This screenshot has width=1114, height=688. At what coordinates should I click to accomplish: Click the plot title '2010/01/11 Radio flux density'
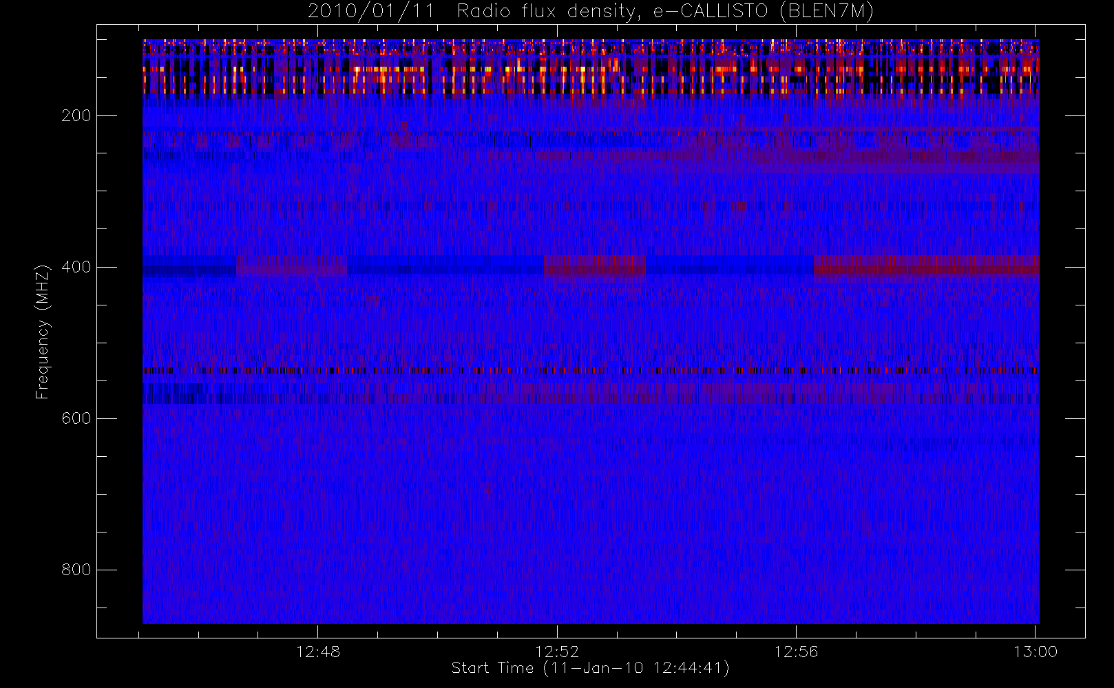tap(476, 12)
